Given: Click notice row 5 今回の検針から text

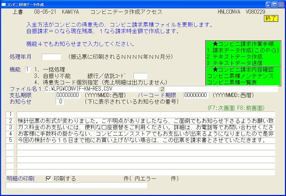Looking at the screenshot, I should coord(146,140).
